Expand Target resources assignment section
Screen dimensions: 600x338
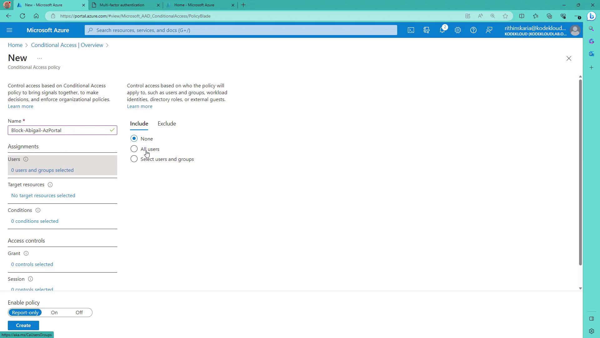[x=43, y=196]
